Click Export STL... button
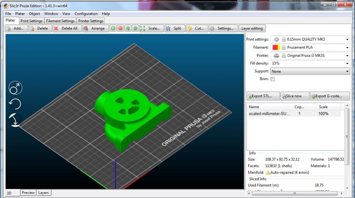This screenshot has width=355, height=198. 263,96
